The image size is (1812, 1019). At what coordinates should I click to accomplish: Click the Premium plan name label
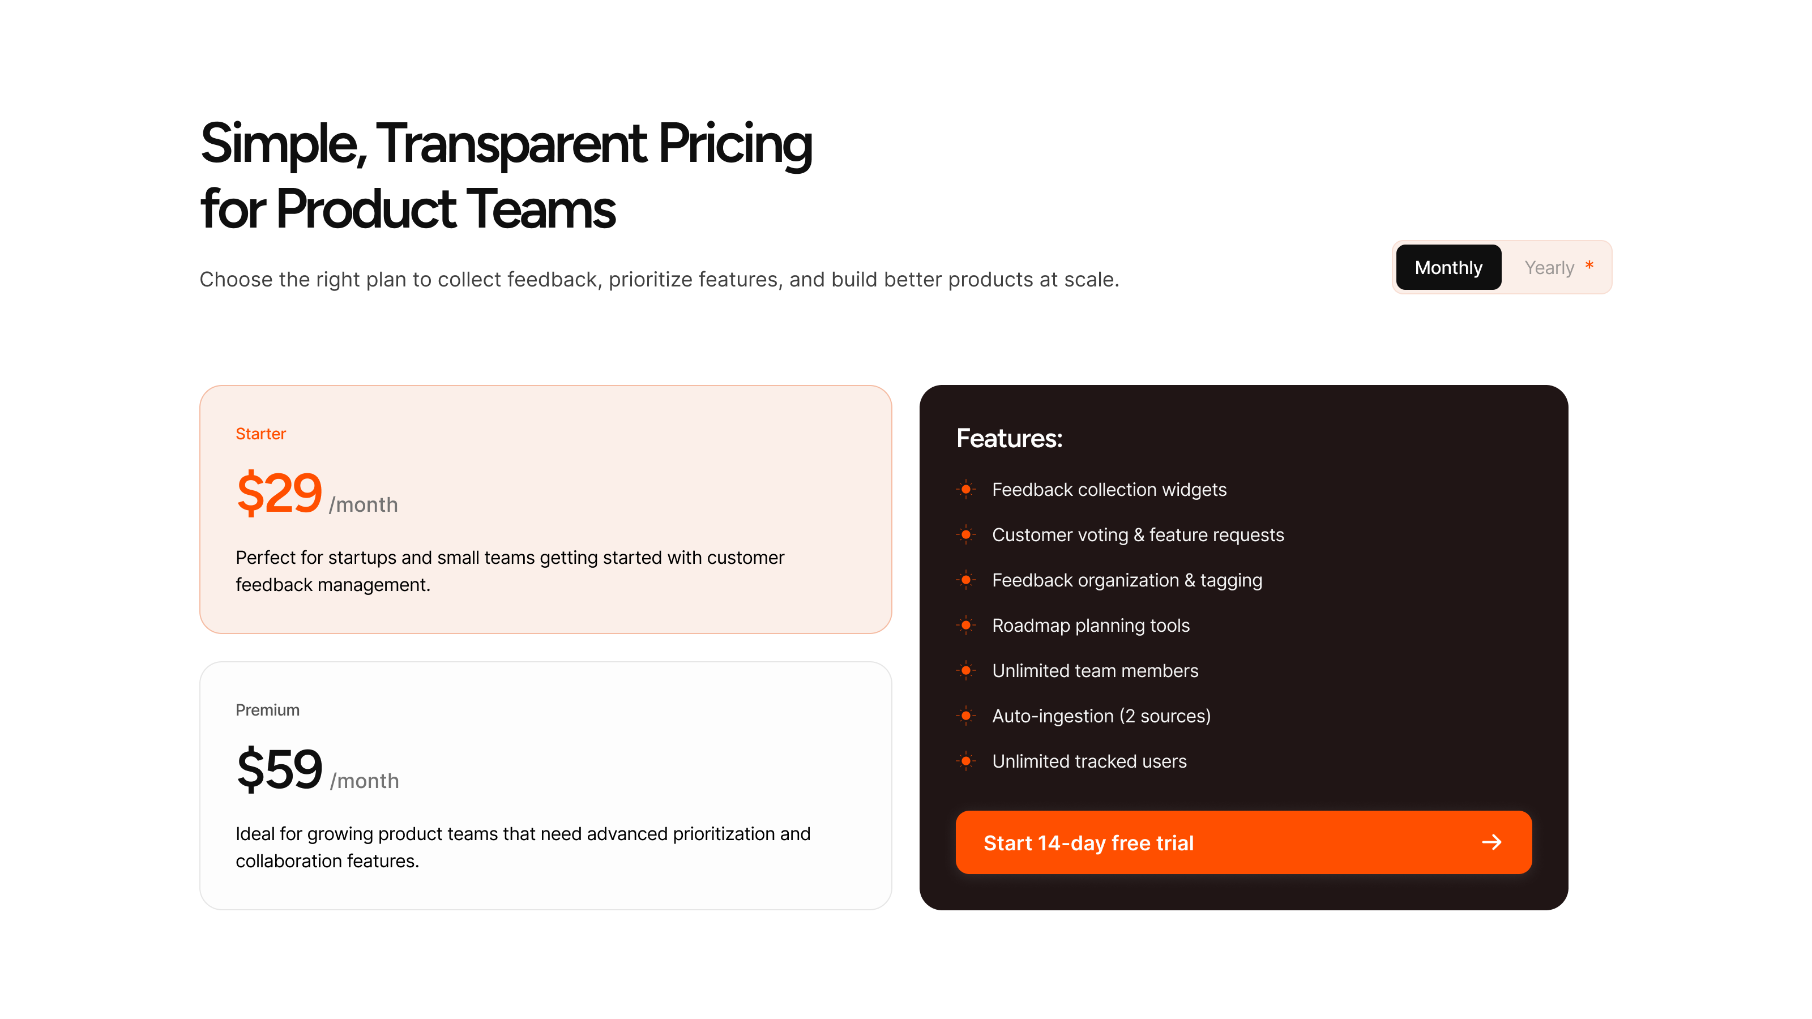point(267,710)
